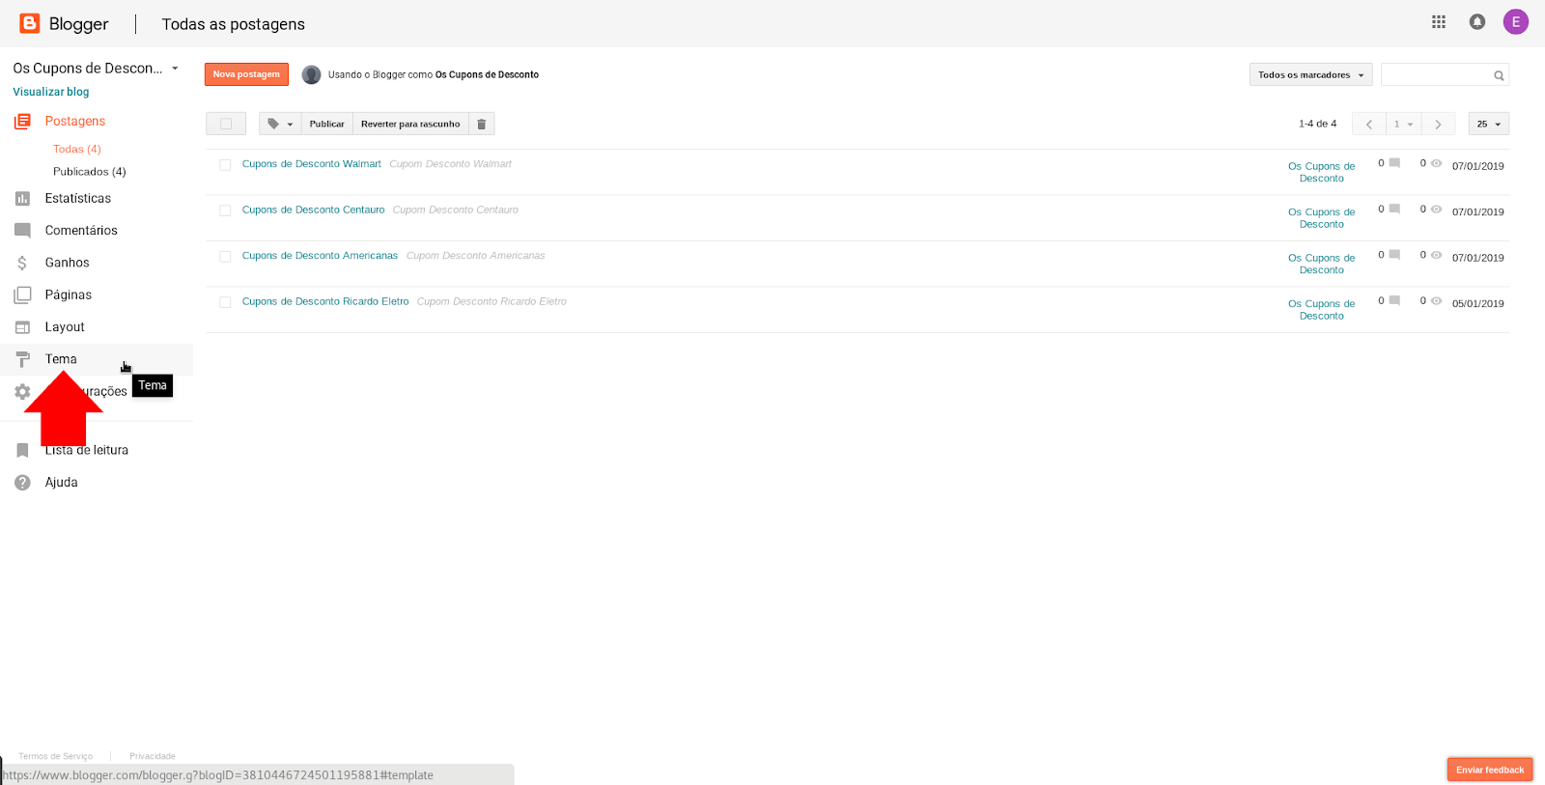Click the Ajuda question mark icon
This screenshot has width=1545, height=785.
point(22,482)
